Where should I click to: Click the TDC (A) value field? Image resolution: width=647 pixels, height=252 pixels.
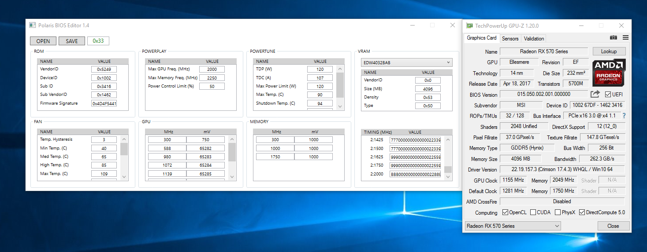pos(320,78)
